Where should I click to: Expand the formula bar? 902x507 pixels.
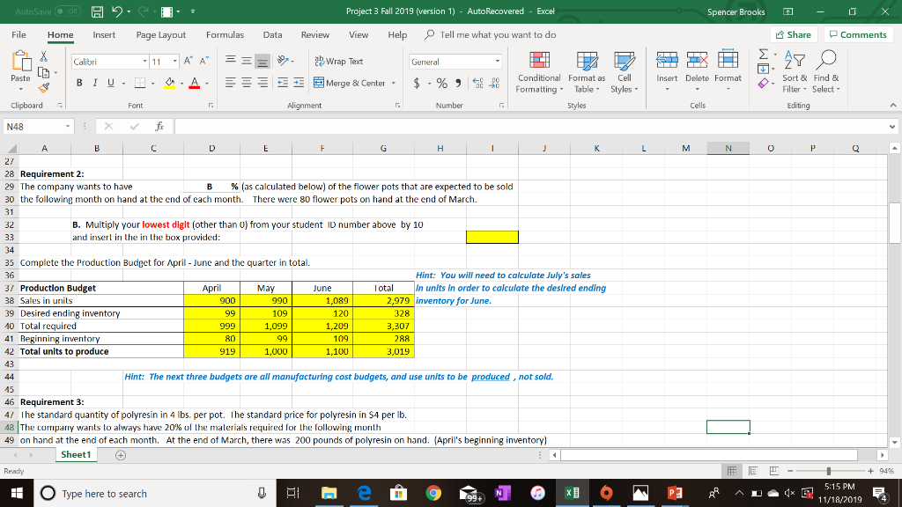(x=891, y=127)
